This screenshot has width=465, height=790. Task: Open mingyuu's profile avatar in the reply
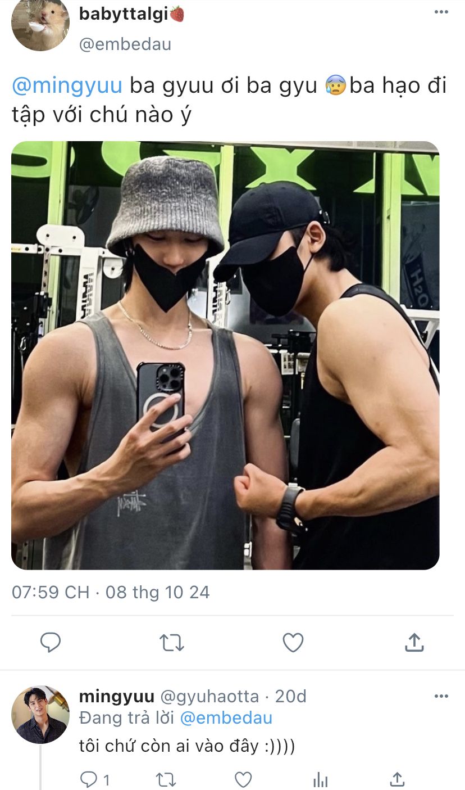pos(40,715)
